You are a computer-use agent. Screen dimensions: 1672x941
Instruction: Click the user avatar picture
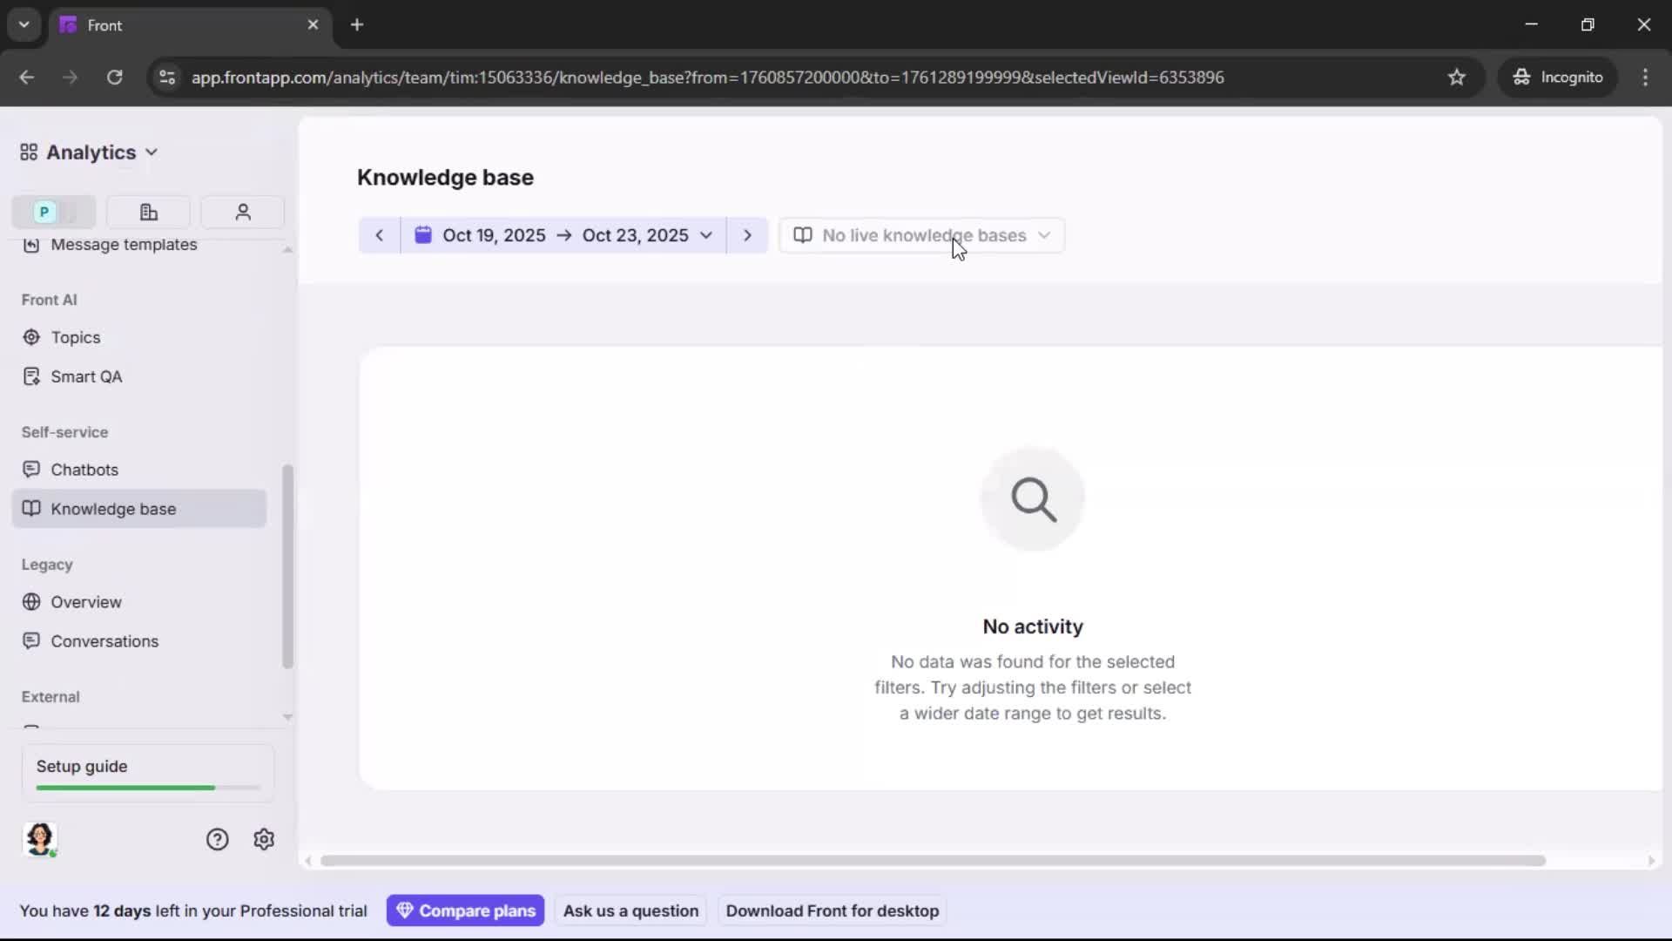pos(40,839)
